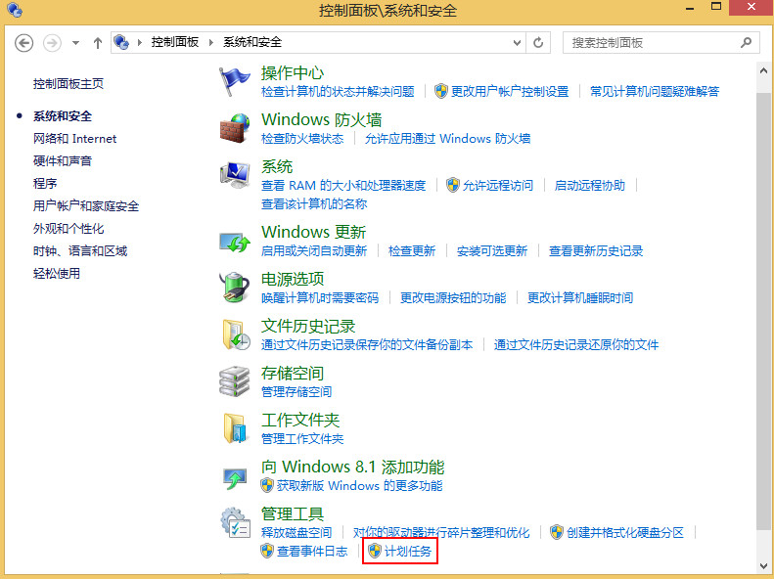Expand the address bar history dropdown
774x579 pixels.
pyautogui.click(x=517, y=43)
